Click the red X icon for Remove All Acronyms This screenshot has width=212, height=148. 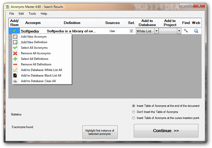pyautogui.click(x=15, y=53)
